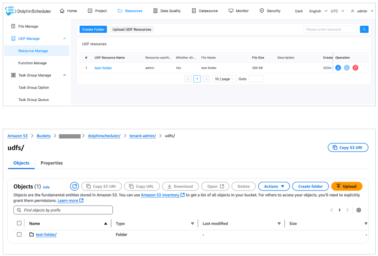378x256 pixels.
Task: Expand the S3 Actions dropdown
Action: click(274, 186)
